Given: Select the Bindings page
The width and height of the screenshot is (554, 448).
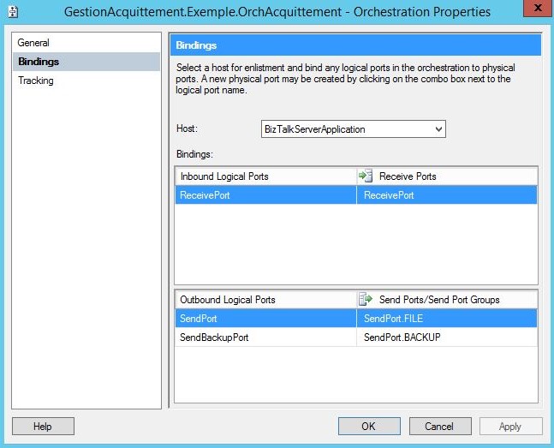Looking at the screenshot, I should [39, 62].
